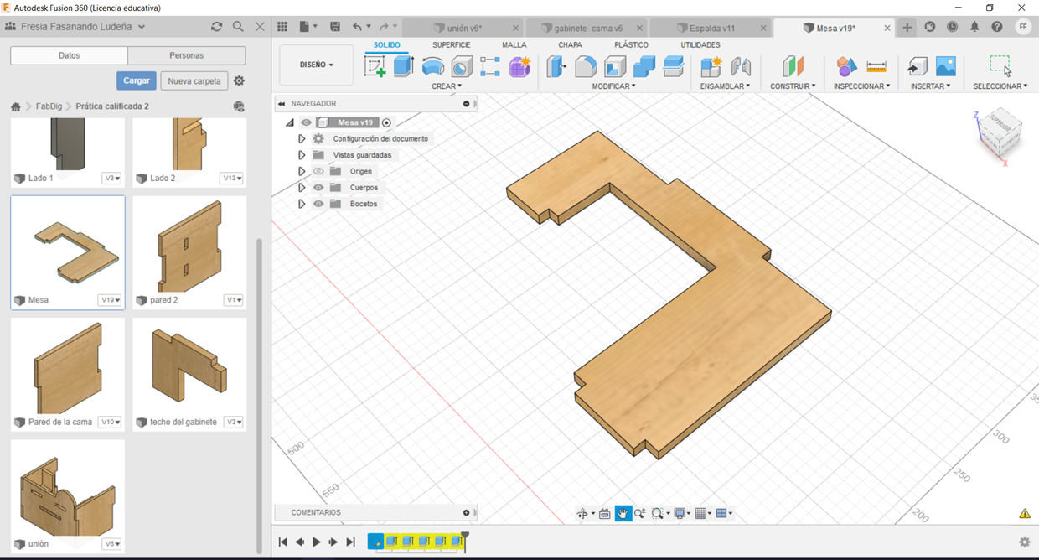Click the Joint icon in Ensamblar
The image size is (1039, 560).
[x=741, y=67]
